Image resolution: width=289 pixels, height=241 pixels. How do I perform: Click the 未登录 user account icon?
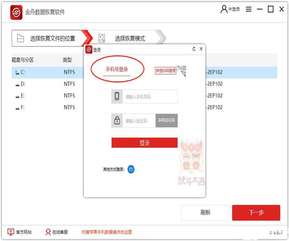coord(224,9)
